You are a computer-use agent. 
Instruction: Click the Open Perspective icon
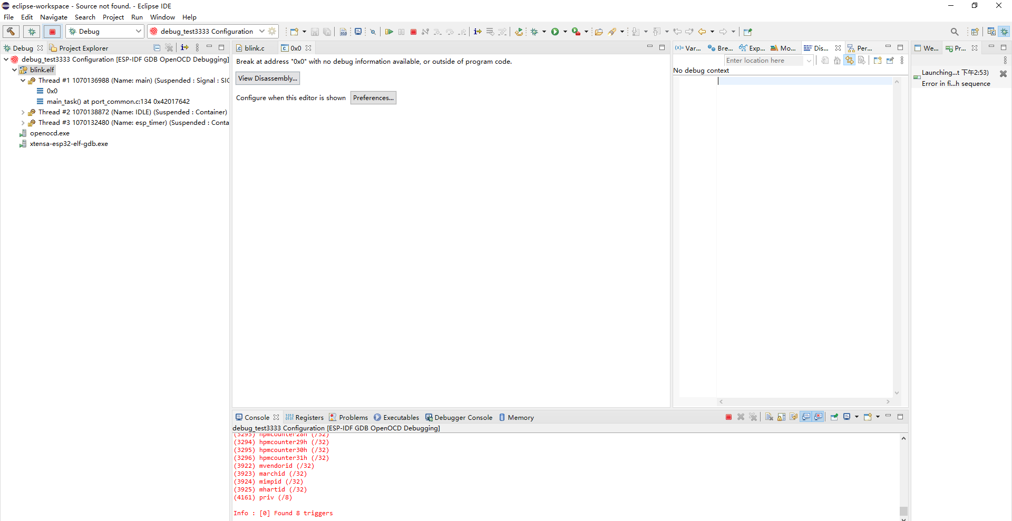(975, 32)
